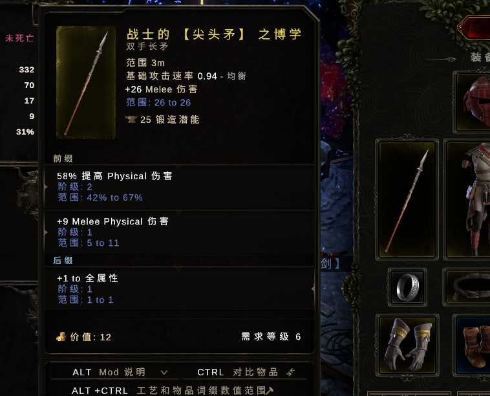Click the gloves equipment slot
The height and width of the screenshot is (396, 490).
407,344
